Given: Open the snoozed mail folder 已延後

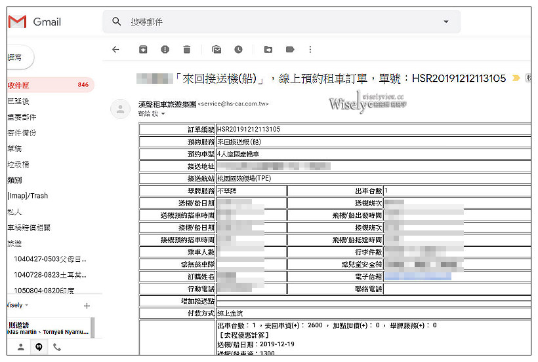Looking at the screenshot, I should (18, 101).
